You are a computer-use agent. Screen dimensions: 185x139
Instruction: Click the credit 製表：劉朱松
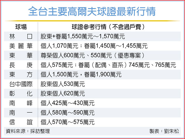[164, 131]
